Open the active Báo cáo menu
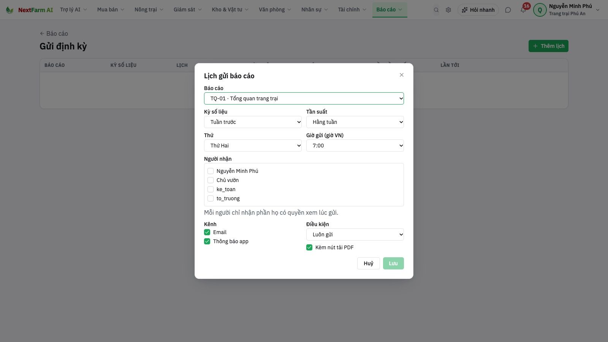 [389, 9]
